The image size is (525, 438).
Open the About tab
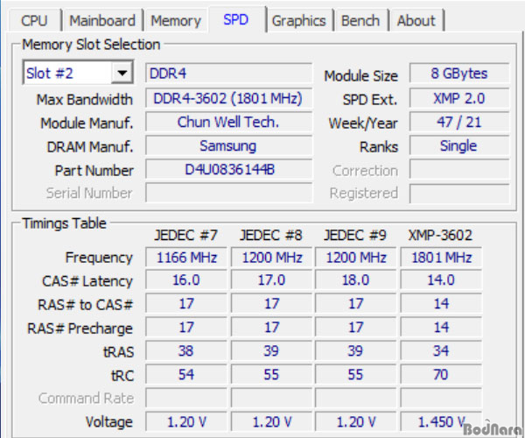pos(416,21)
